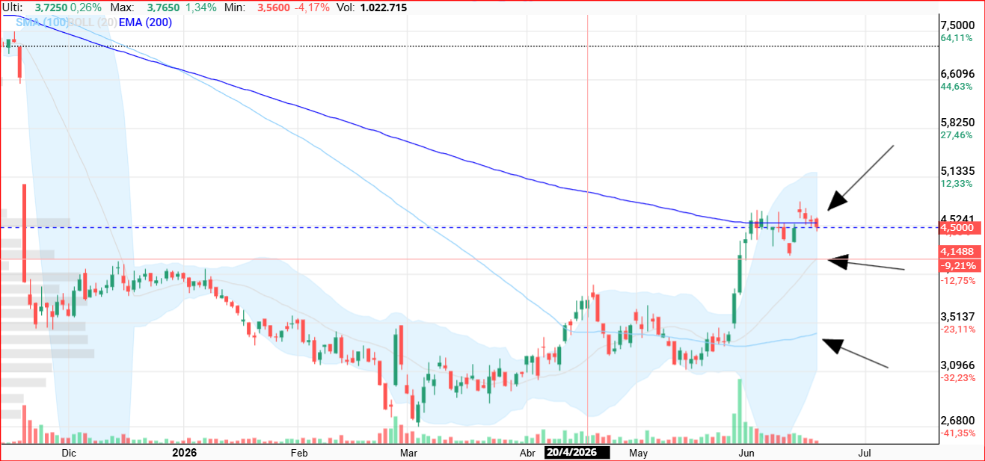Click the -32,23% axis percentage

[x=958, y=377]
